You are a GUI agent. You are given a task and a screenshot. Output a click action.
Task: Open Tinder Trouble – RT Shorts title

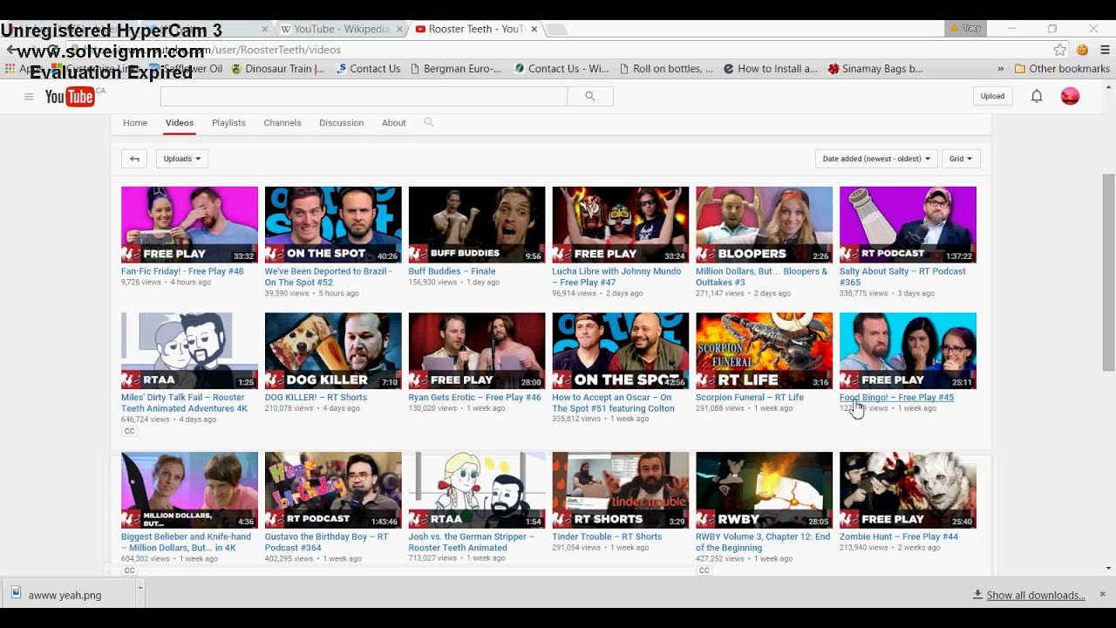tap(607, 537)
